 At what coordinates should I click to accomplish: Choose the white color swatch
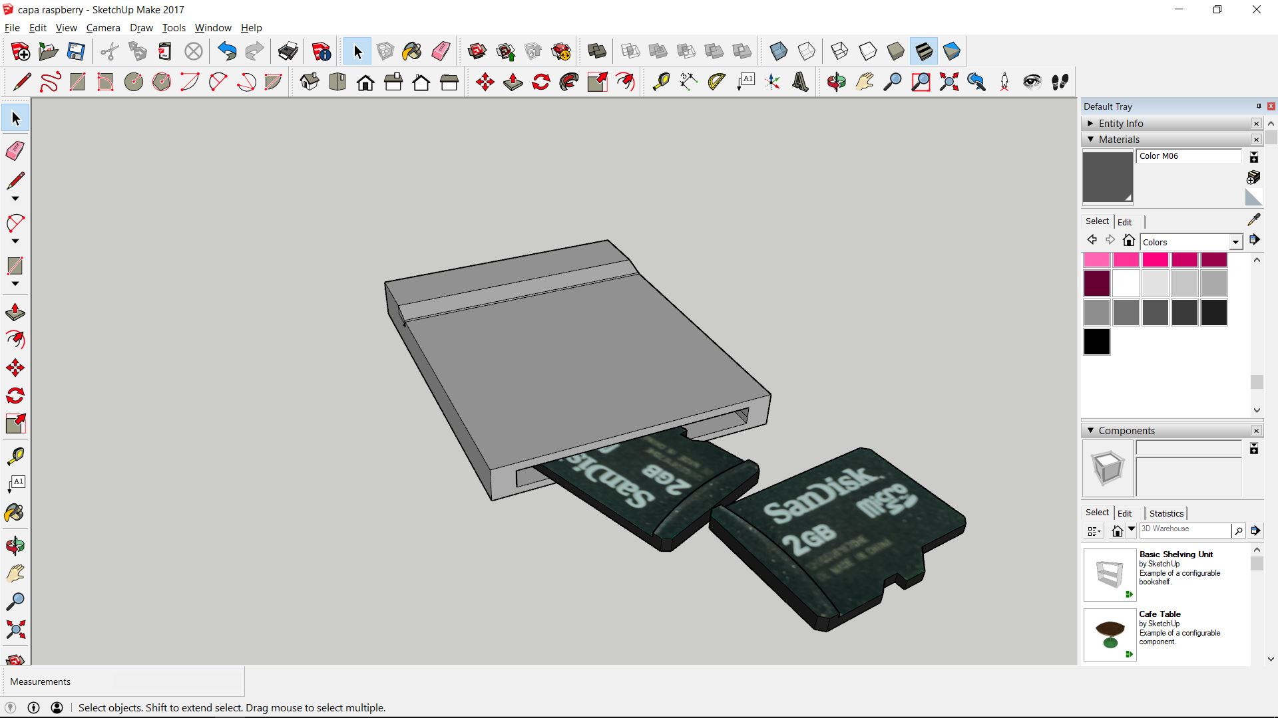point(1126,283)
